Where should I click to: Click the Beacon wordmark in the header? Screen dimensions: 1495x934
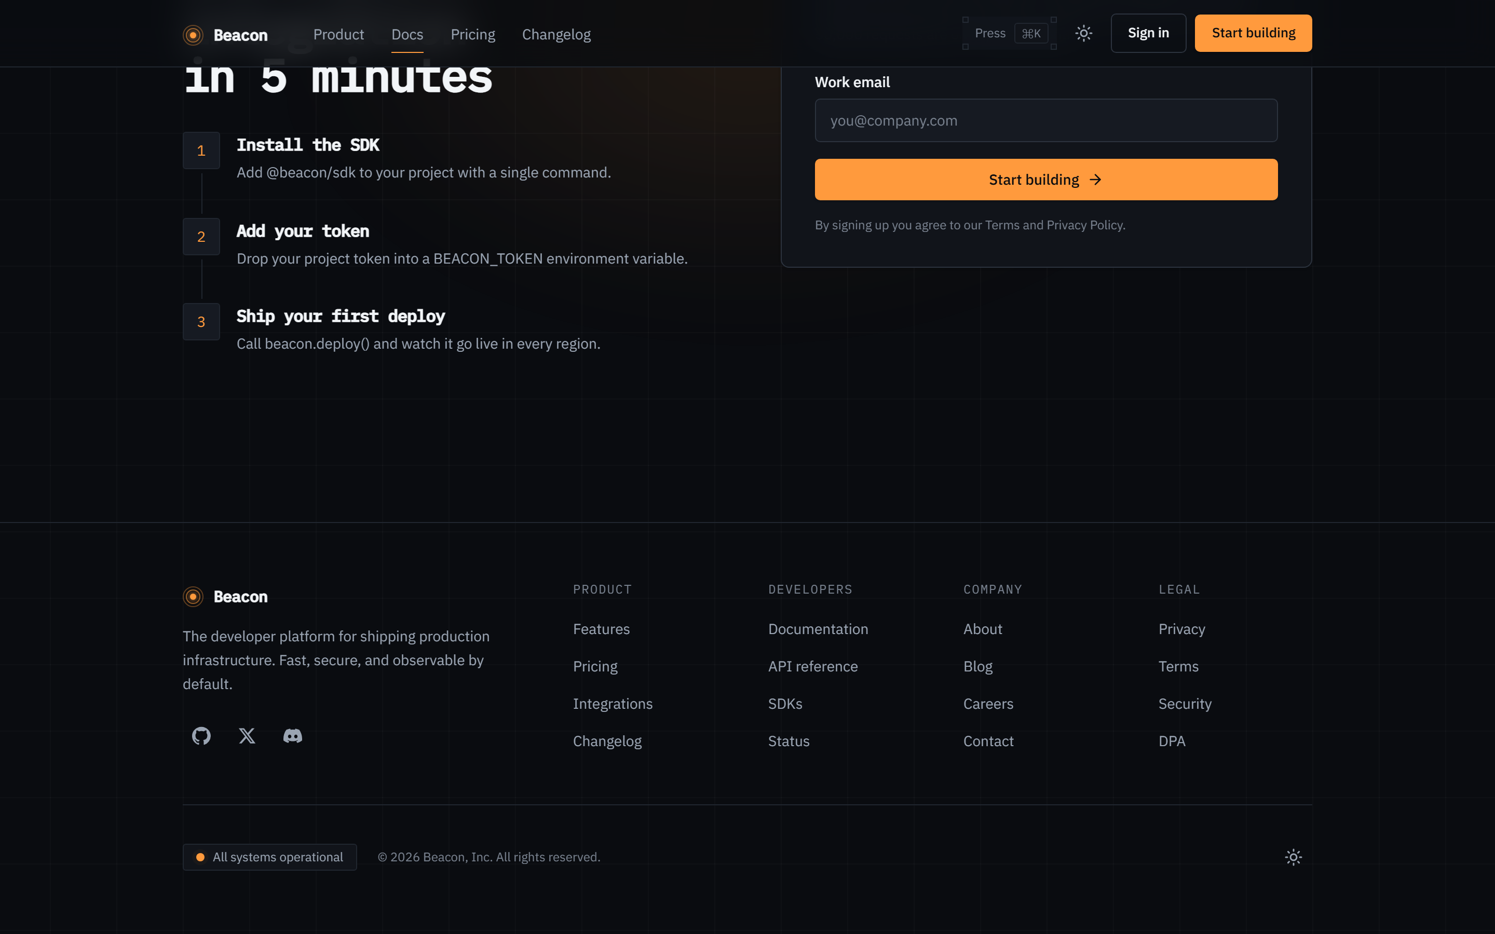[240, 35]
